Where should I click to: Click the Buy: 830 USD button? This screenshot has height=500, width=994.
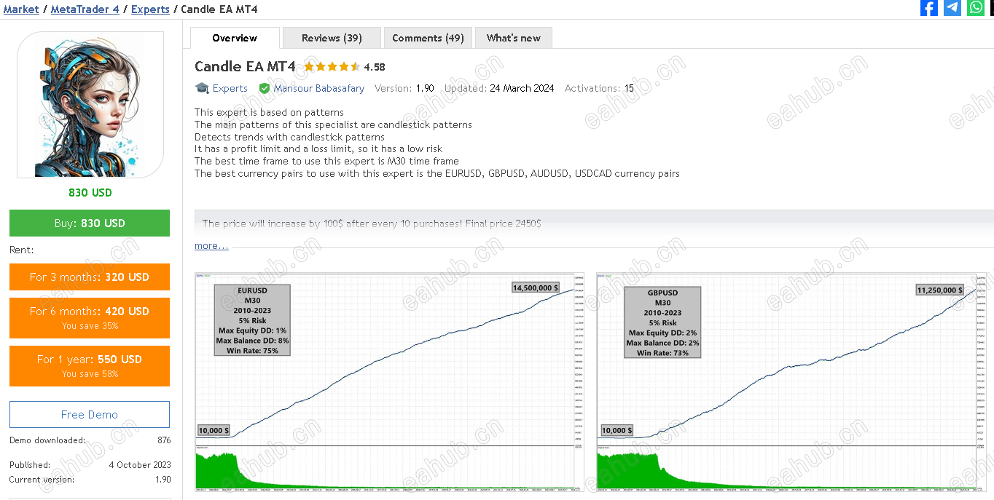[90, 223]
